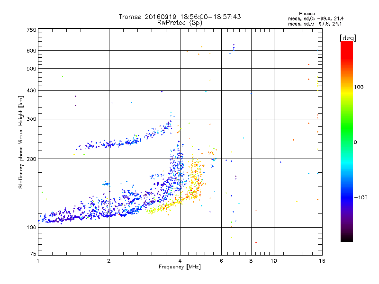The image size is (379, 284).
Task: Click the x-axis tick label '6'
Action: (221, 261)
